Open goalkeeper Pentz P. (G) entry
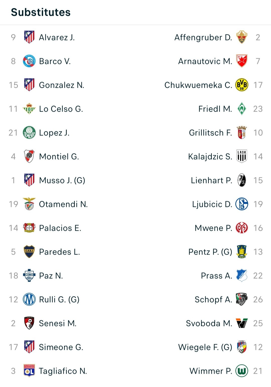Screen dimensions: 271x387 [x=210, y=252]
